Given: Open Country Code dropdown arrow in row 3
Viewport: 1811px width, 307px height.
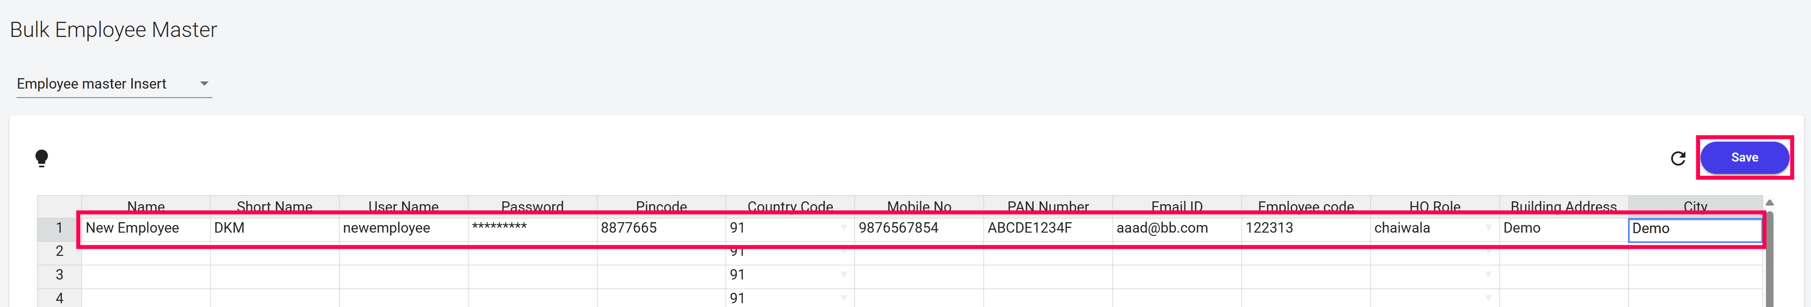Looking at the screenshot, I should pos(844,275).
